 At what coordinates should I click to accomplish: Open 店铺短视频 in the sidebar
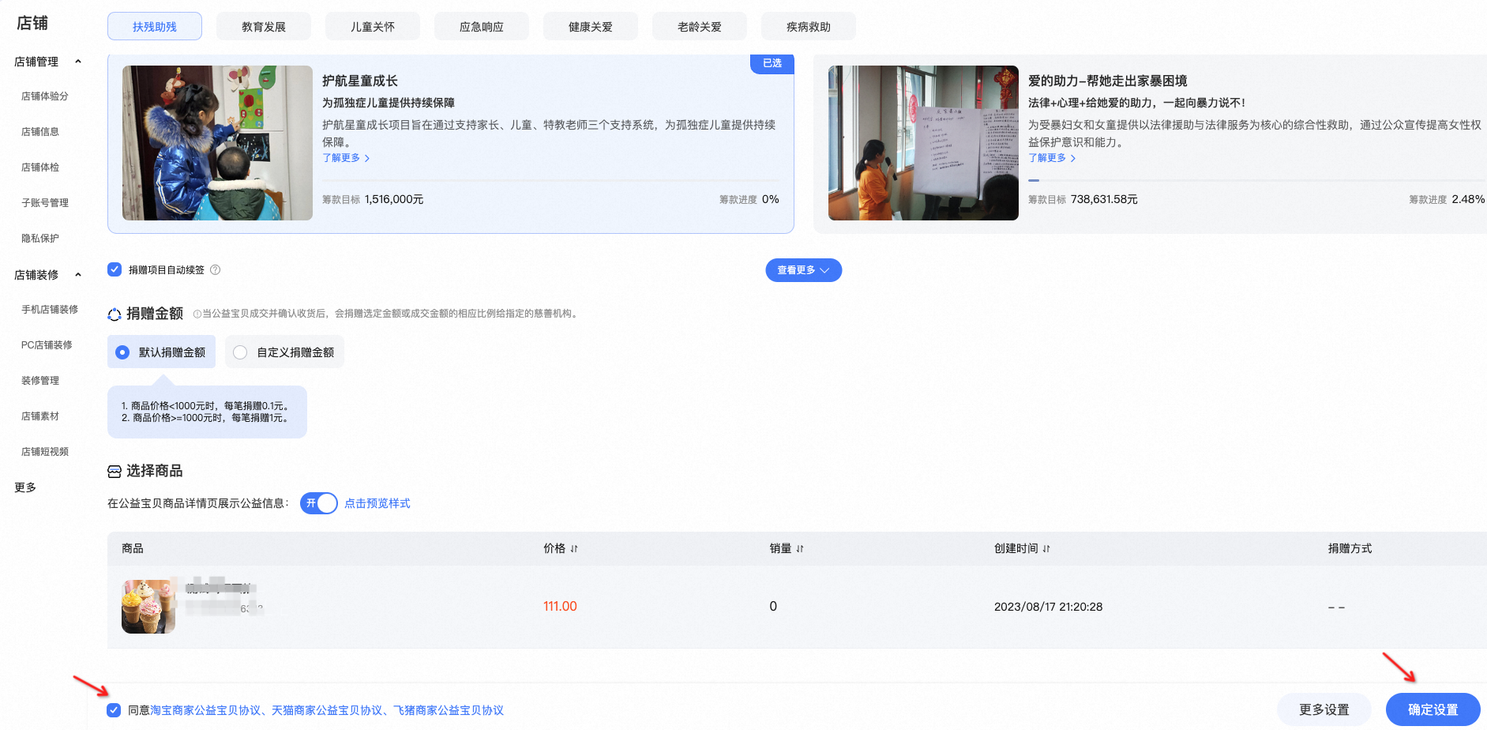click(45, 452)
